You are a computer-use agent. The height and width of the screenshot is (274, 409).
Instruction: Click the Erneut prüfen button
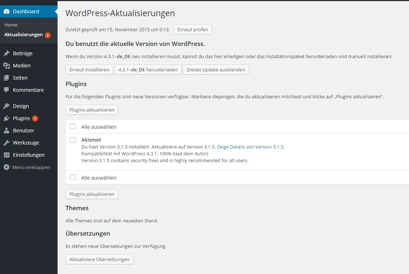tap(192, 29)
